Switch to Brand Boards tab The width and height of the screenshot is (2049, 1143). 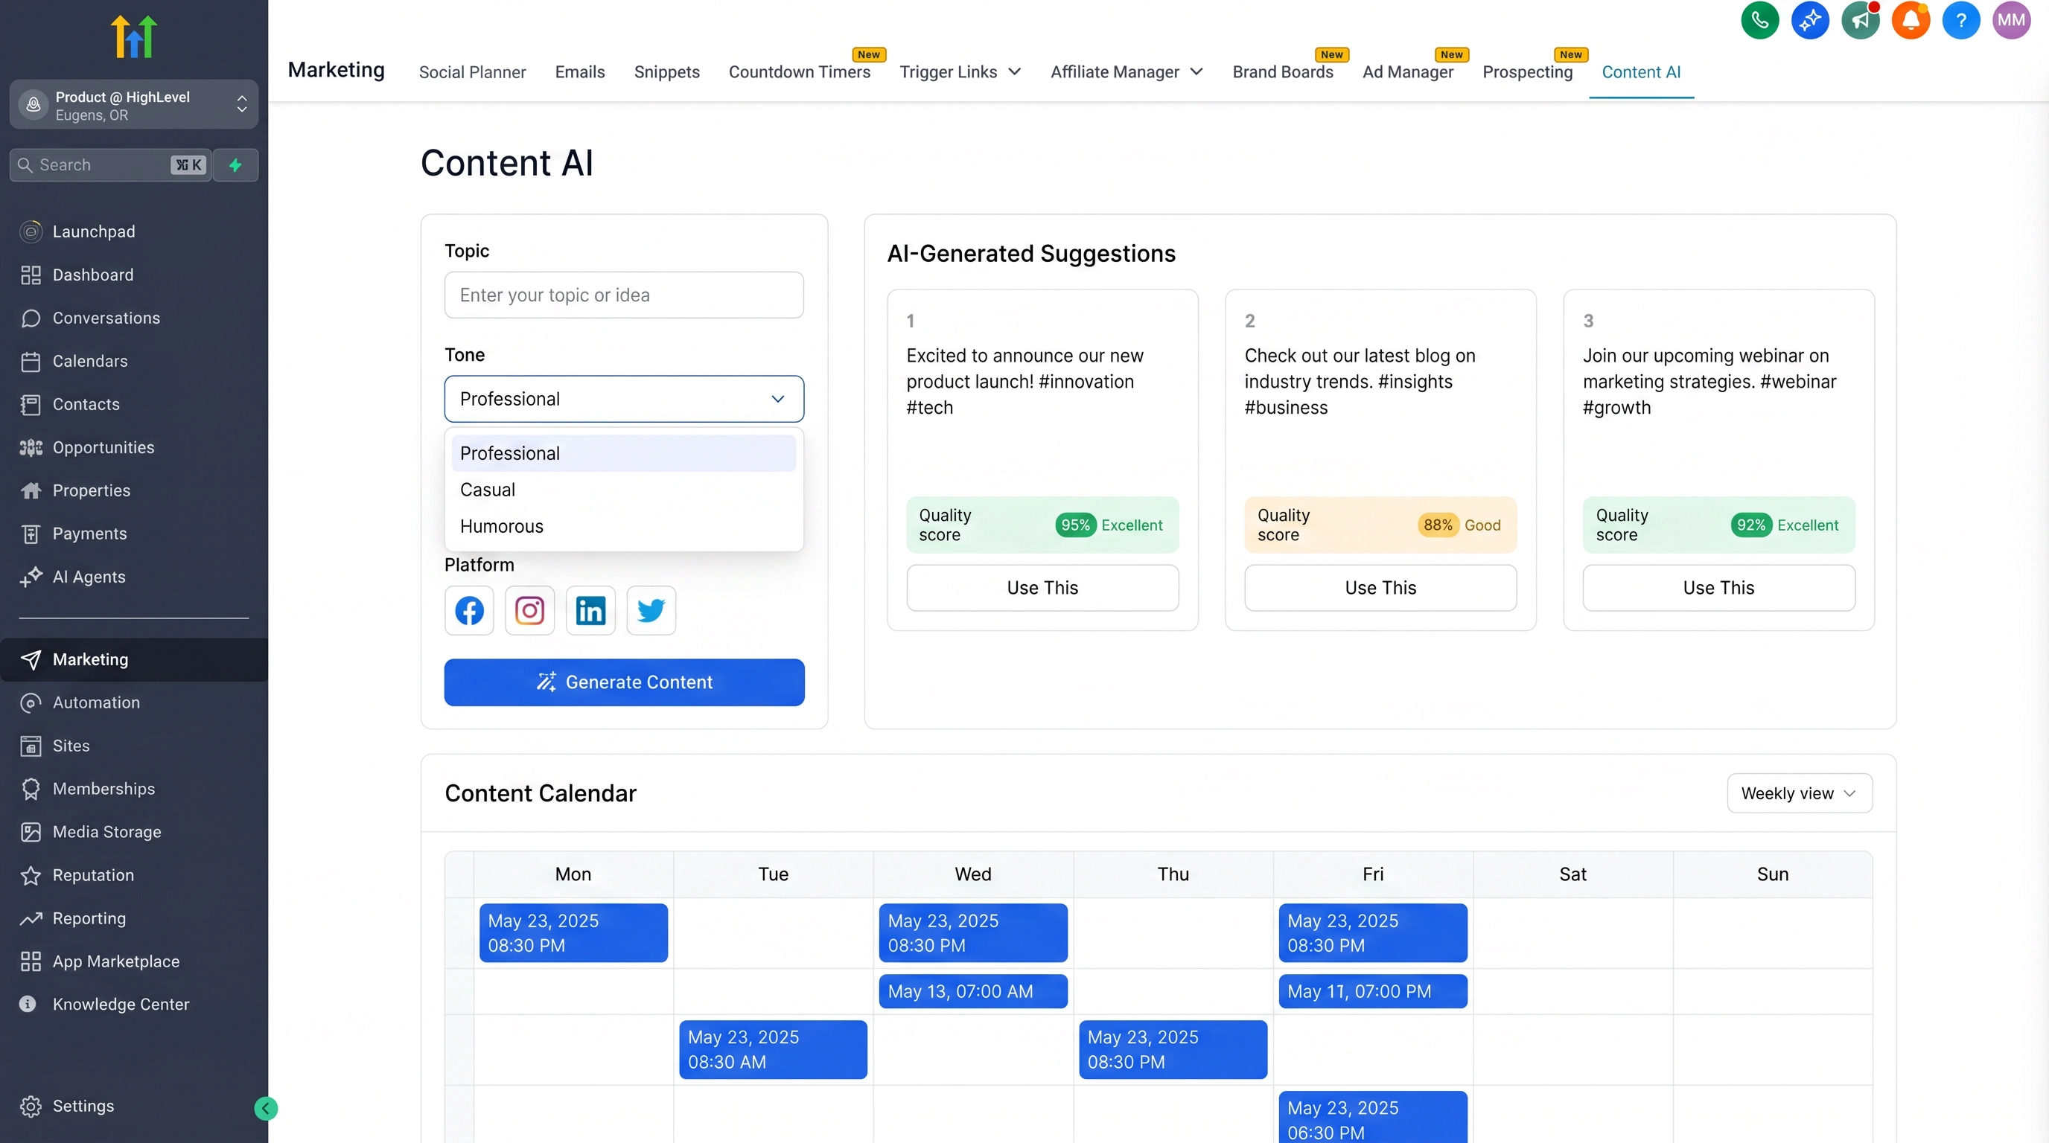(1282, 71)
